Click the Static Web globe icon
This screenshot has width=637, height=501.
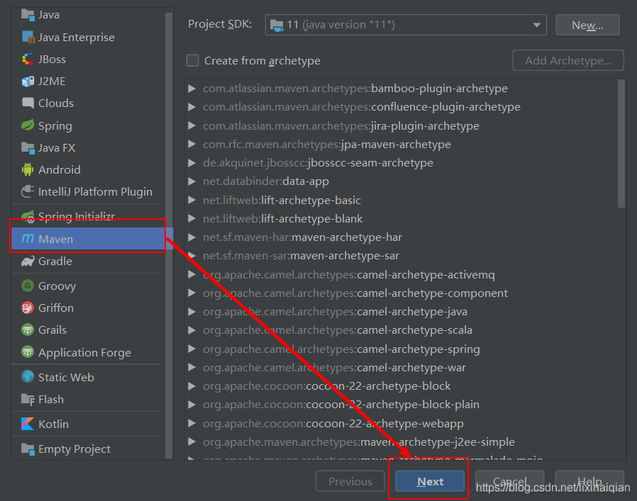(x=28, y=377)
